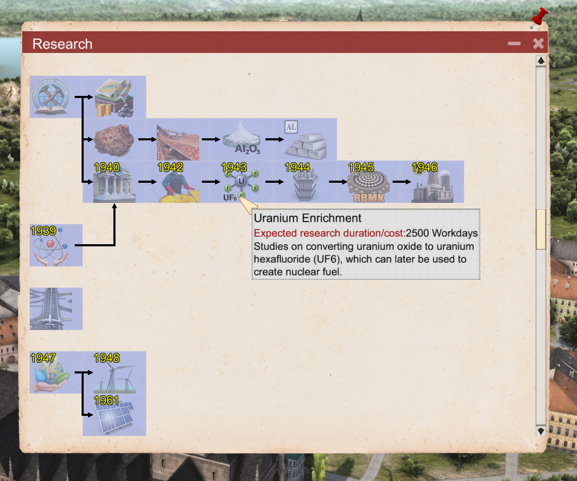Select the 1942 uranium yellowcake research
The height and width of the screenshot is (481, 577).
click(x=177, y=182)
